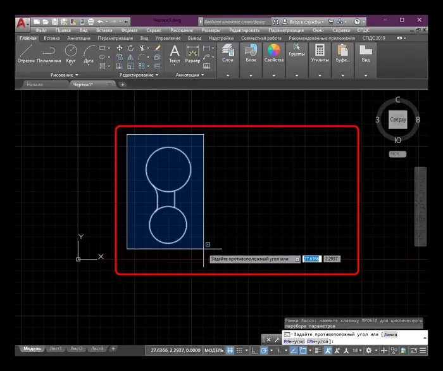Select the Offset tool icon

tap(158, 66)
